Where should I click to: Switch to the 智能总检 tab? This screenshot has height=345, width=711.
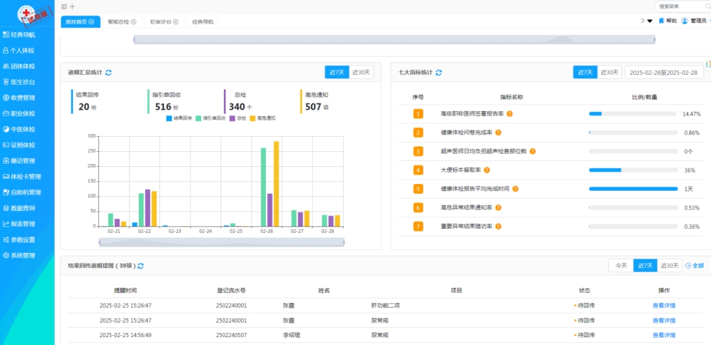click(118, 22)
